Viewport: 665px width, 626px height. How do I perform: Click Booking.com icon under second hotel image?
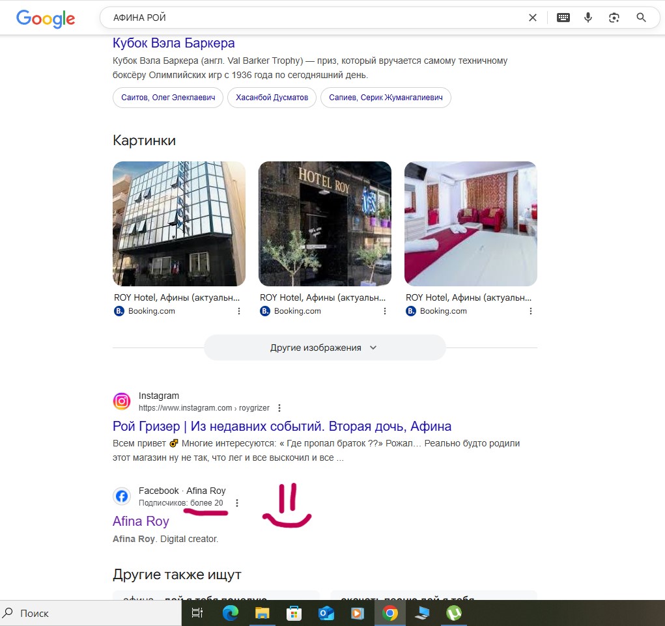coord(265,311)
